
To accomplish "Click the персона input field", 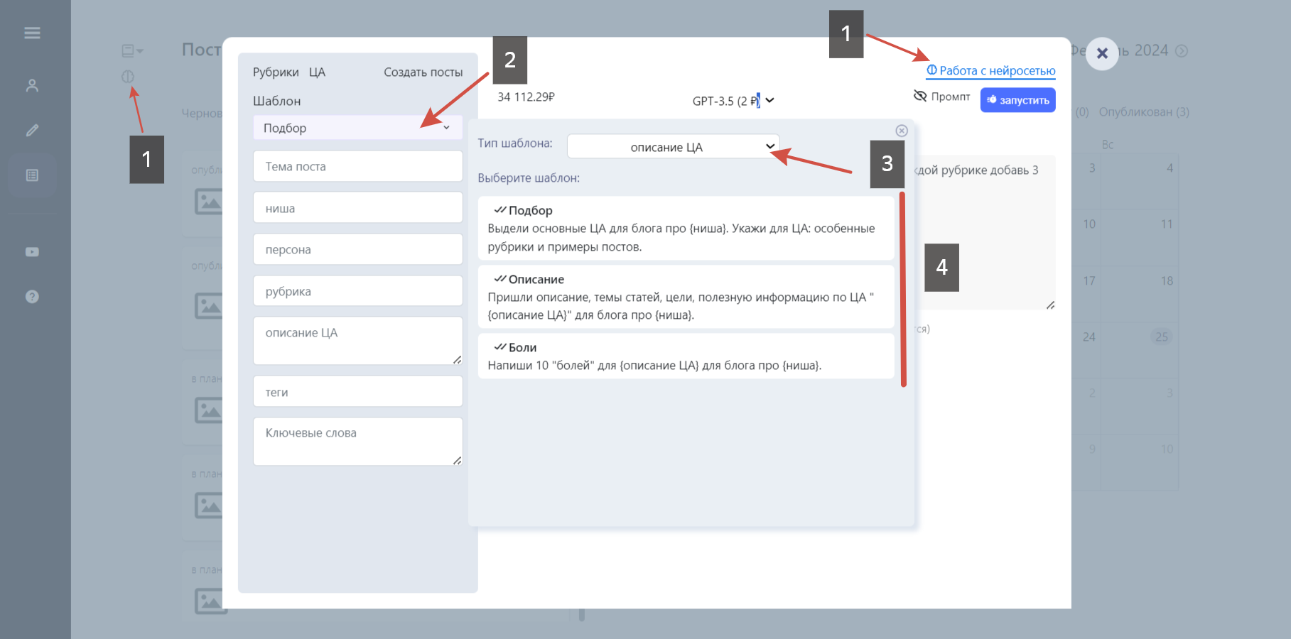I will click(357, 249).
